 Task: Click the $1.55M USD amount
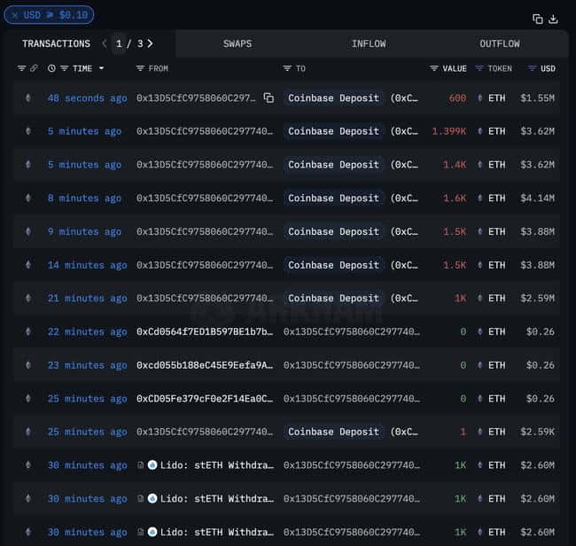tap(537, 98)
